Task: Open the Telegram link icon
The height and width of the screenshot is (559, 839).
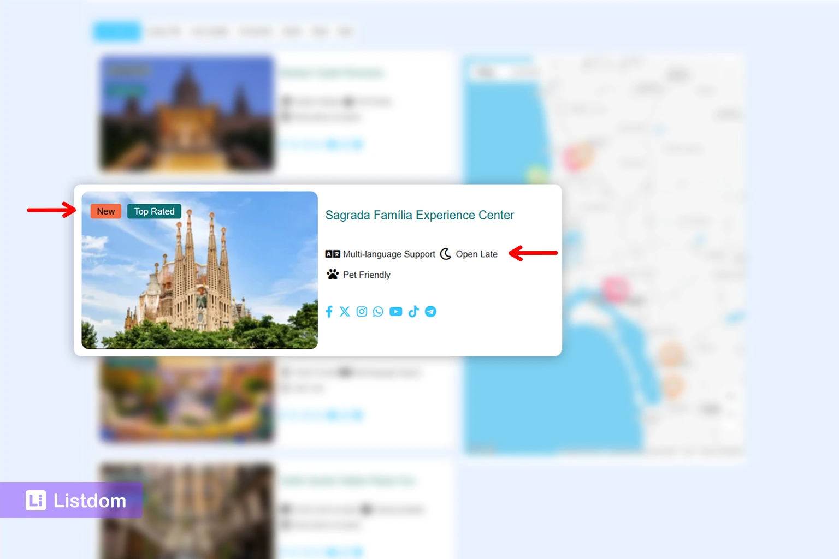Action: [430, 312]
